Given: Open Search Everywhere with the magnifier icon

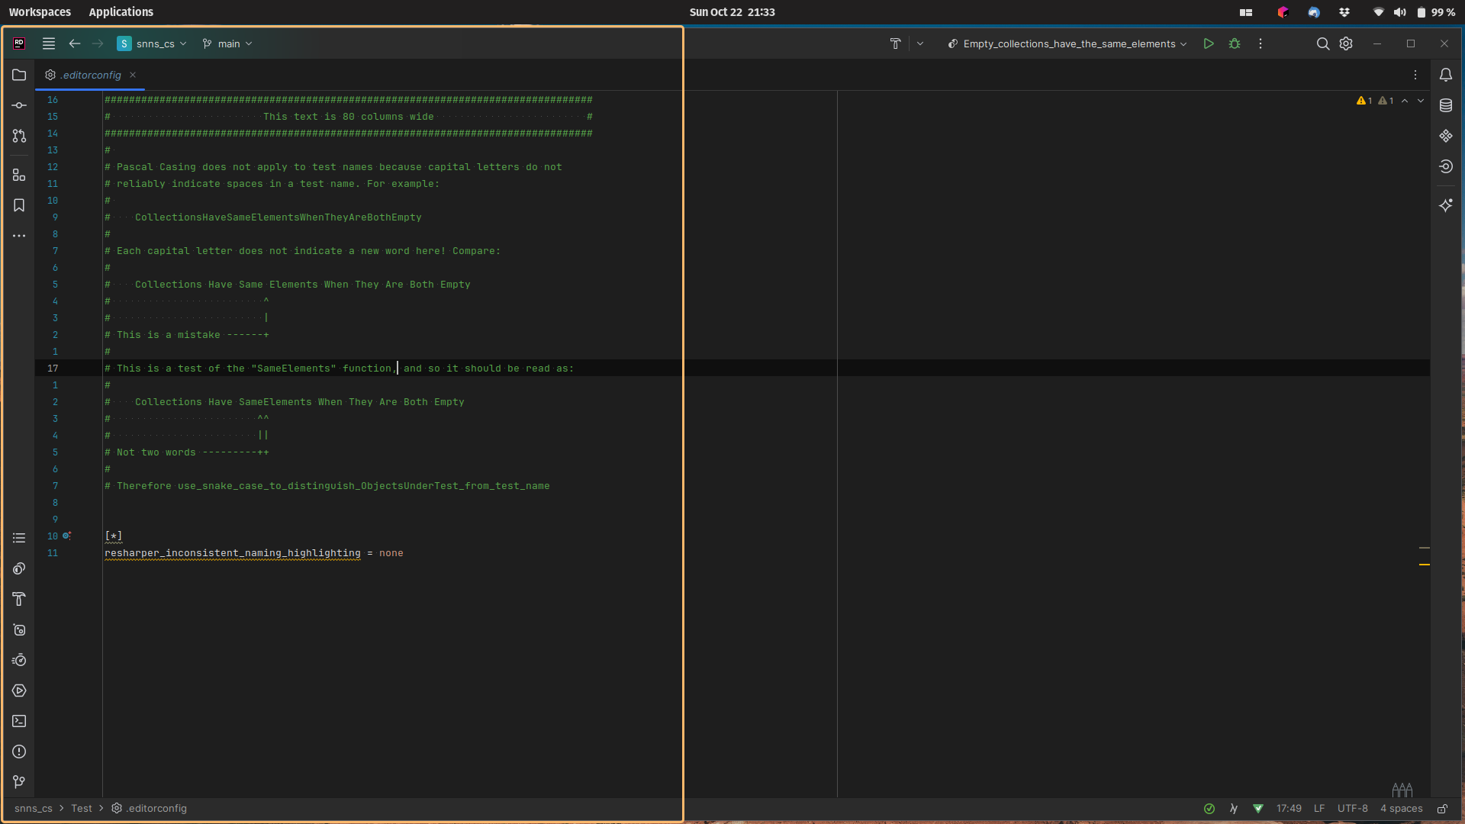Looking at the screenshot, I should [1323, 43].
